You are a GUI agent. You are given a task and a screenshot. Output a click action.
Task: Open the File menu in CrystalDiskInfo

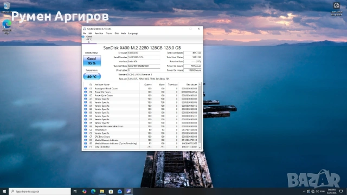point(85,34)
